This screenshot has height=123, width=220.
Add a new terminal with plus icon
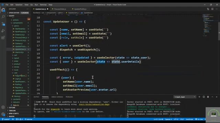click(199, 97)
